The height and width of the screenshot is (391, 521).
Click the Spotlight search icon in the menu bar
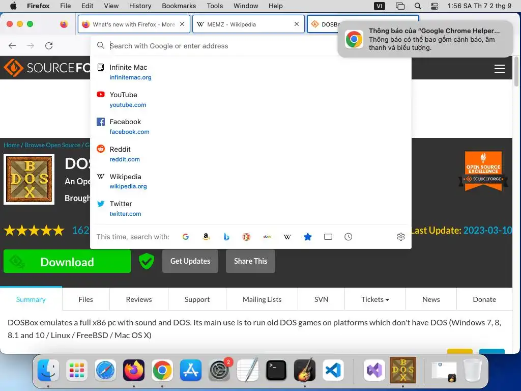[x=418, y=6]
